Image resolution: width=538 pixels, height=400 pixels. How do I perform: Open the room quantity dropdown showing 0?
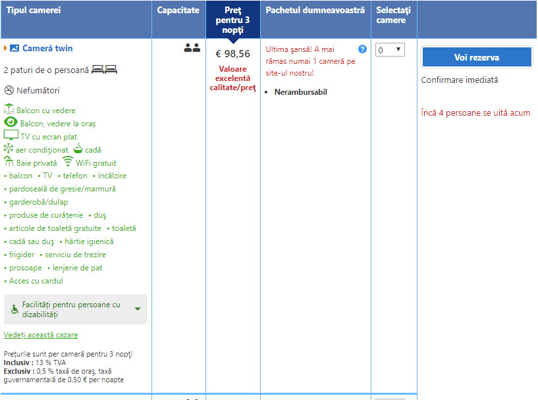coord(390,50)
